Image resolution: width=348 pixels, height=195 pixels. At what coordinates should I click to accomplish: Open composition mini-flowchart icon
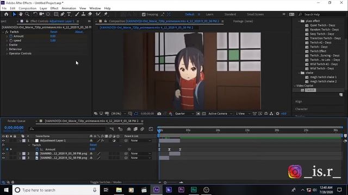pos(111,129)
